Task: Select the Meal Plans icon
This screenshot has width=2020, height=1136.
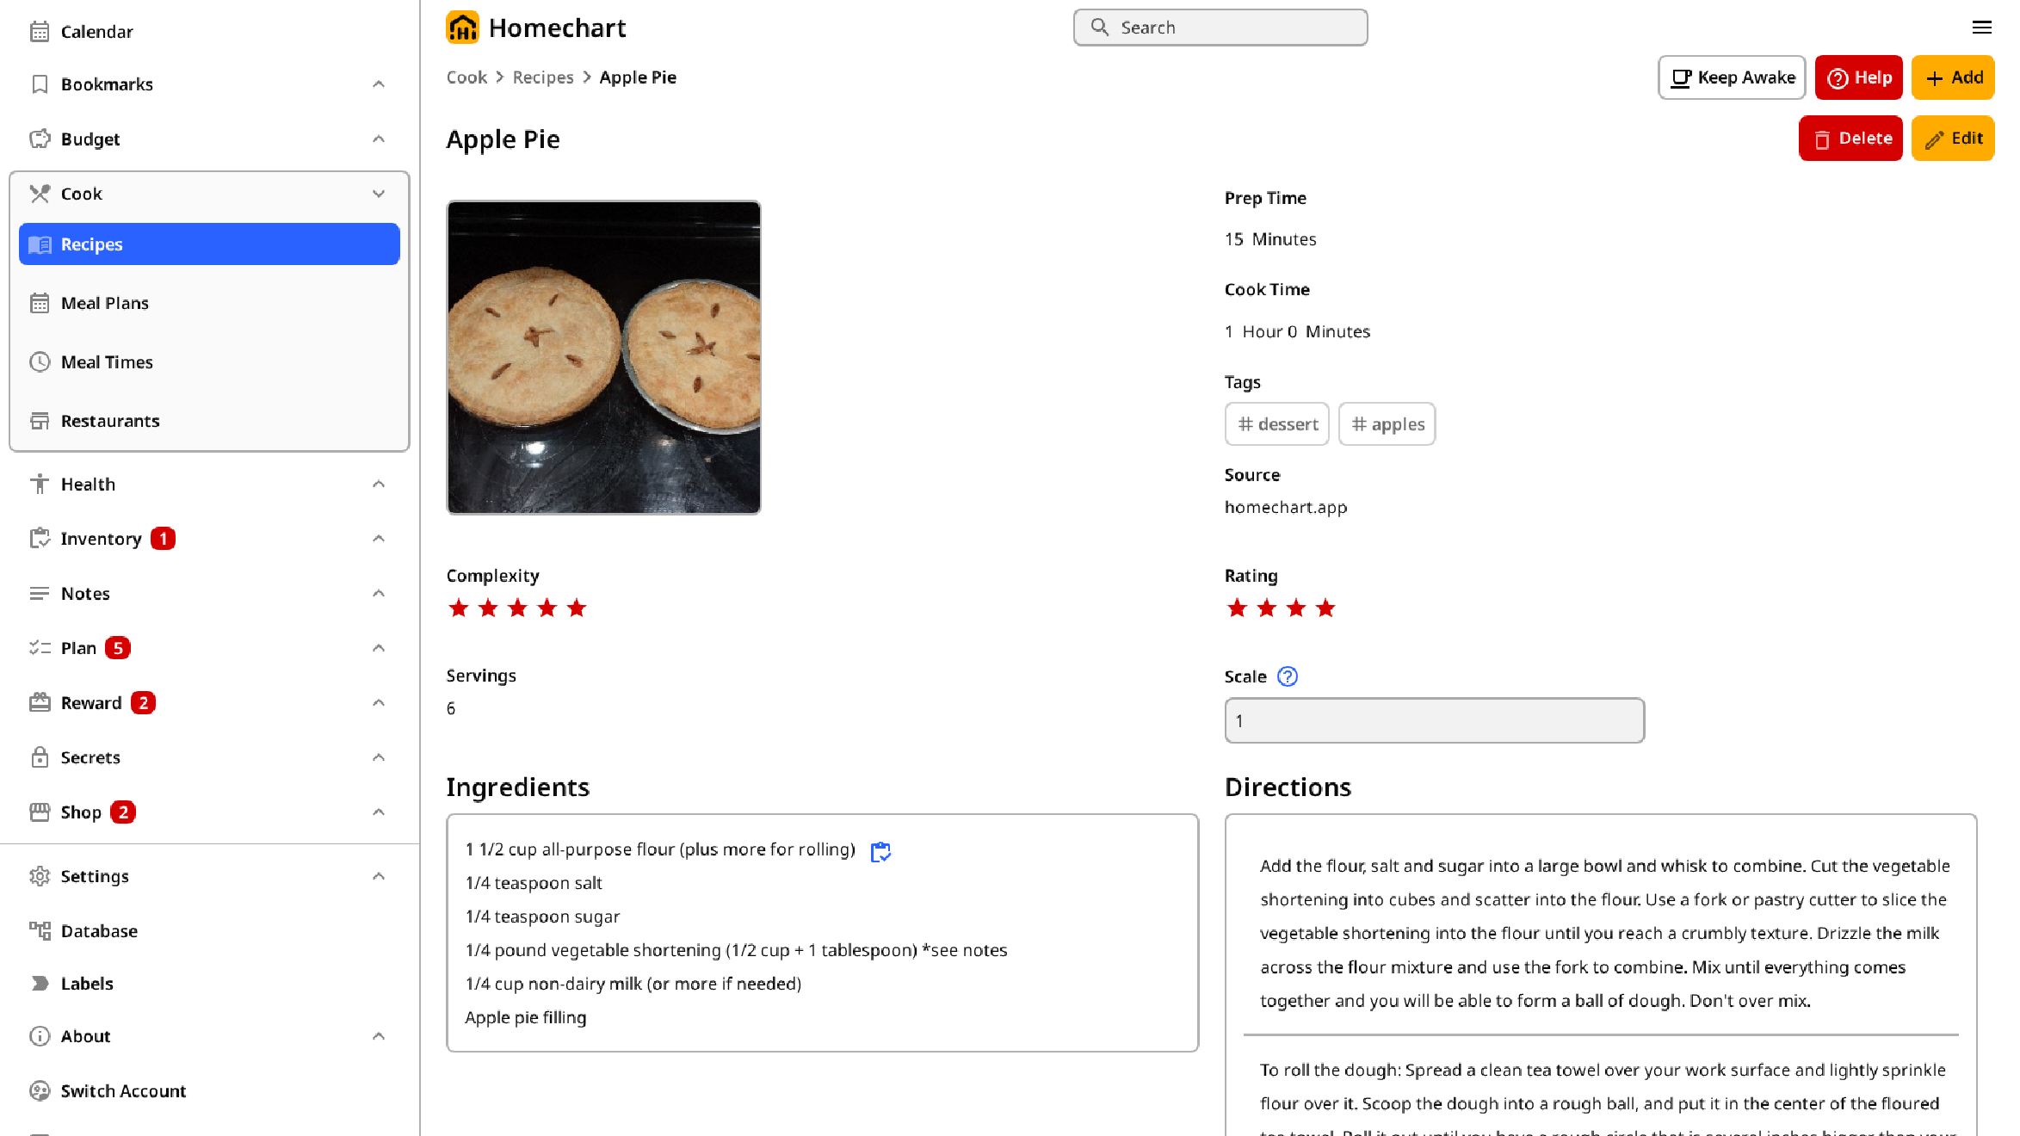Action: pyautogui.click(x=40, y=303)
